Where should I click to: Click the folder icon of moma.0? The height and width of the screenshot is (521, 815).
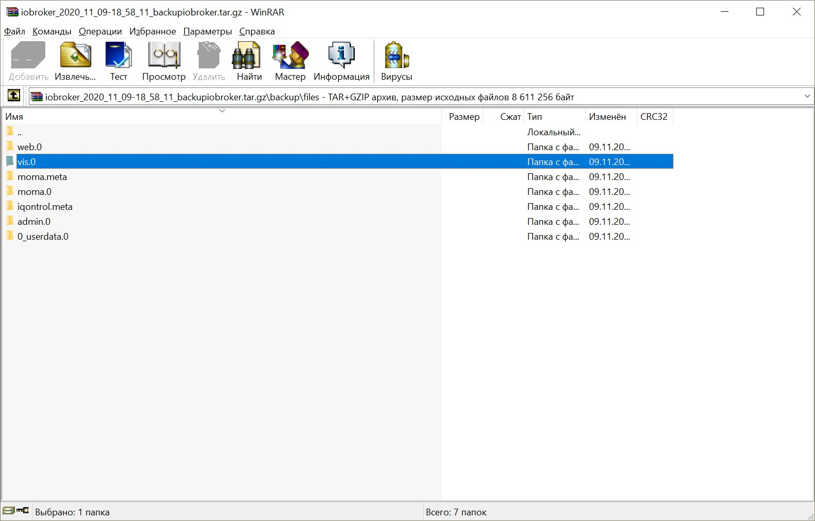pyautogui.click(x=10, y=191)
